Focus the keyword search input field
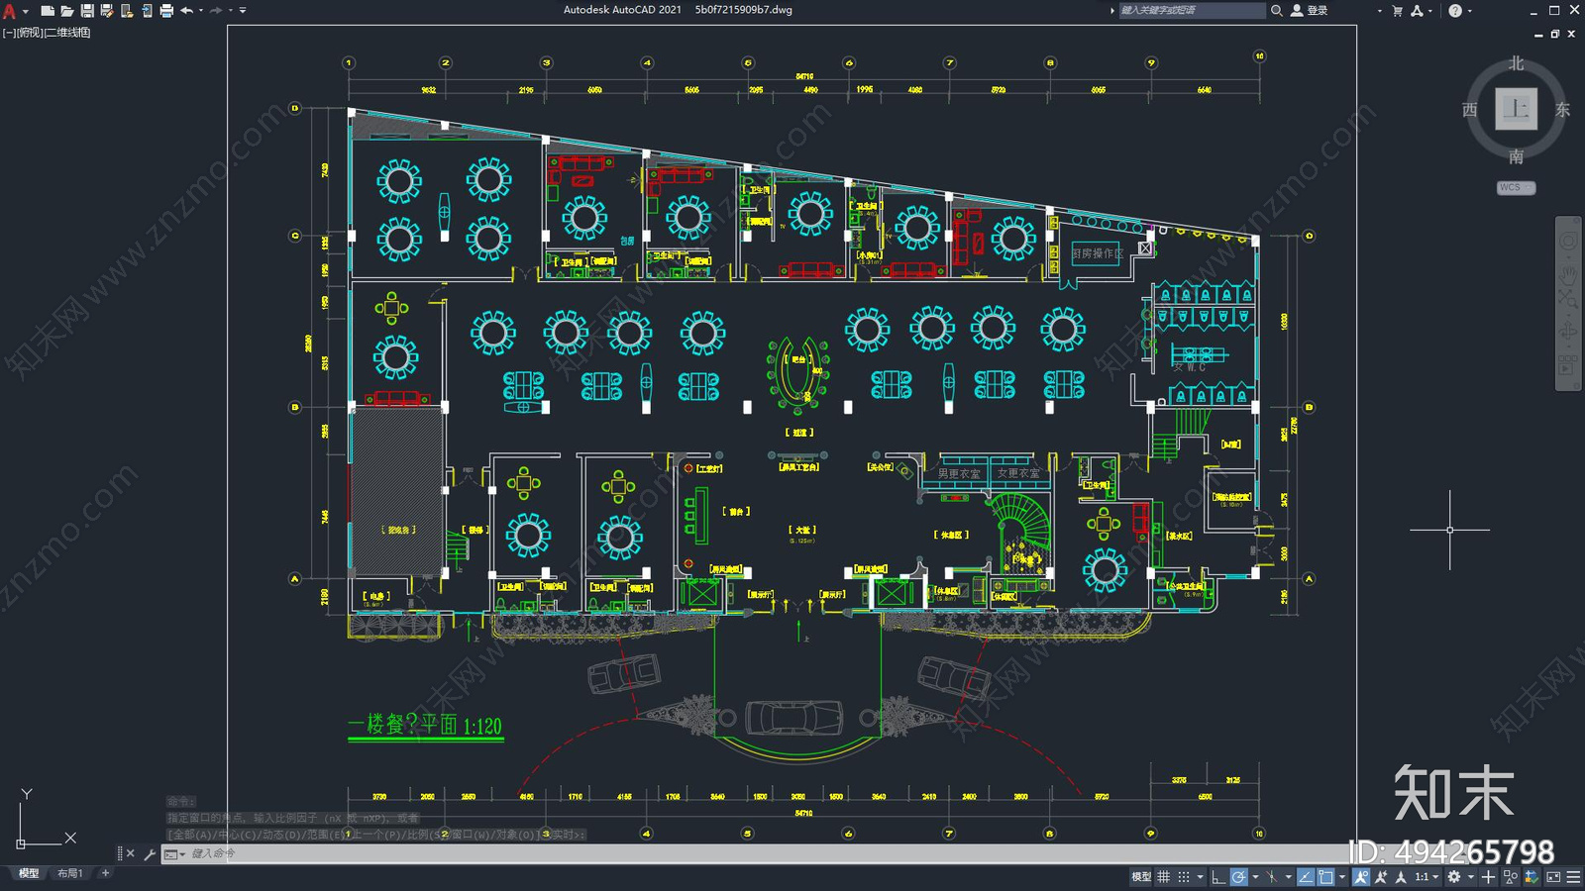The width and height of the screenshot is (1585, 891). pyautogui.click(x=1192, y=11)
